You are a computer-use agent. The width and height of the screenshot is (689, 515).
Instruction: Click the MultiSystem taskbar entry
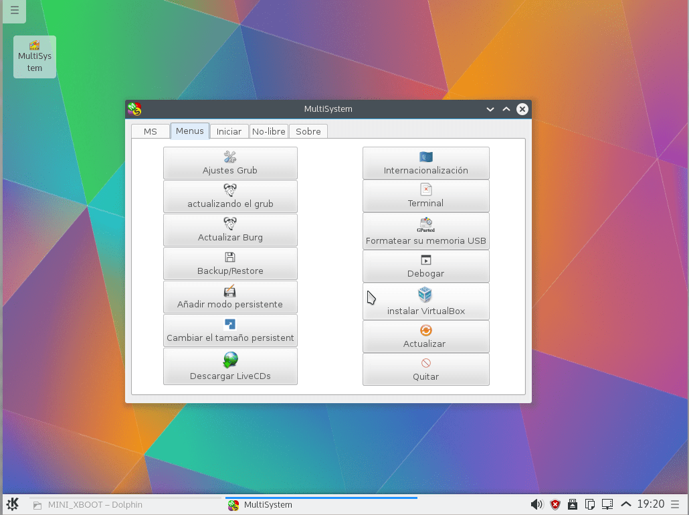coord(321,505)
